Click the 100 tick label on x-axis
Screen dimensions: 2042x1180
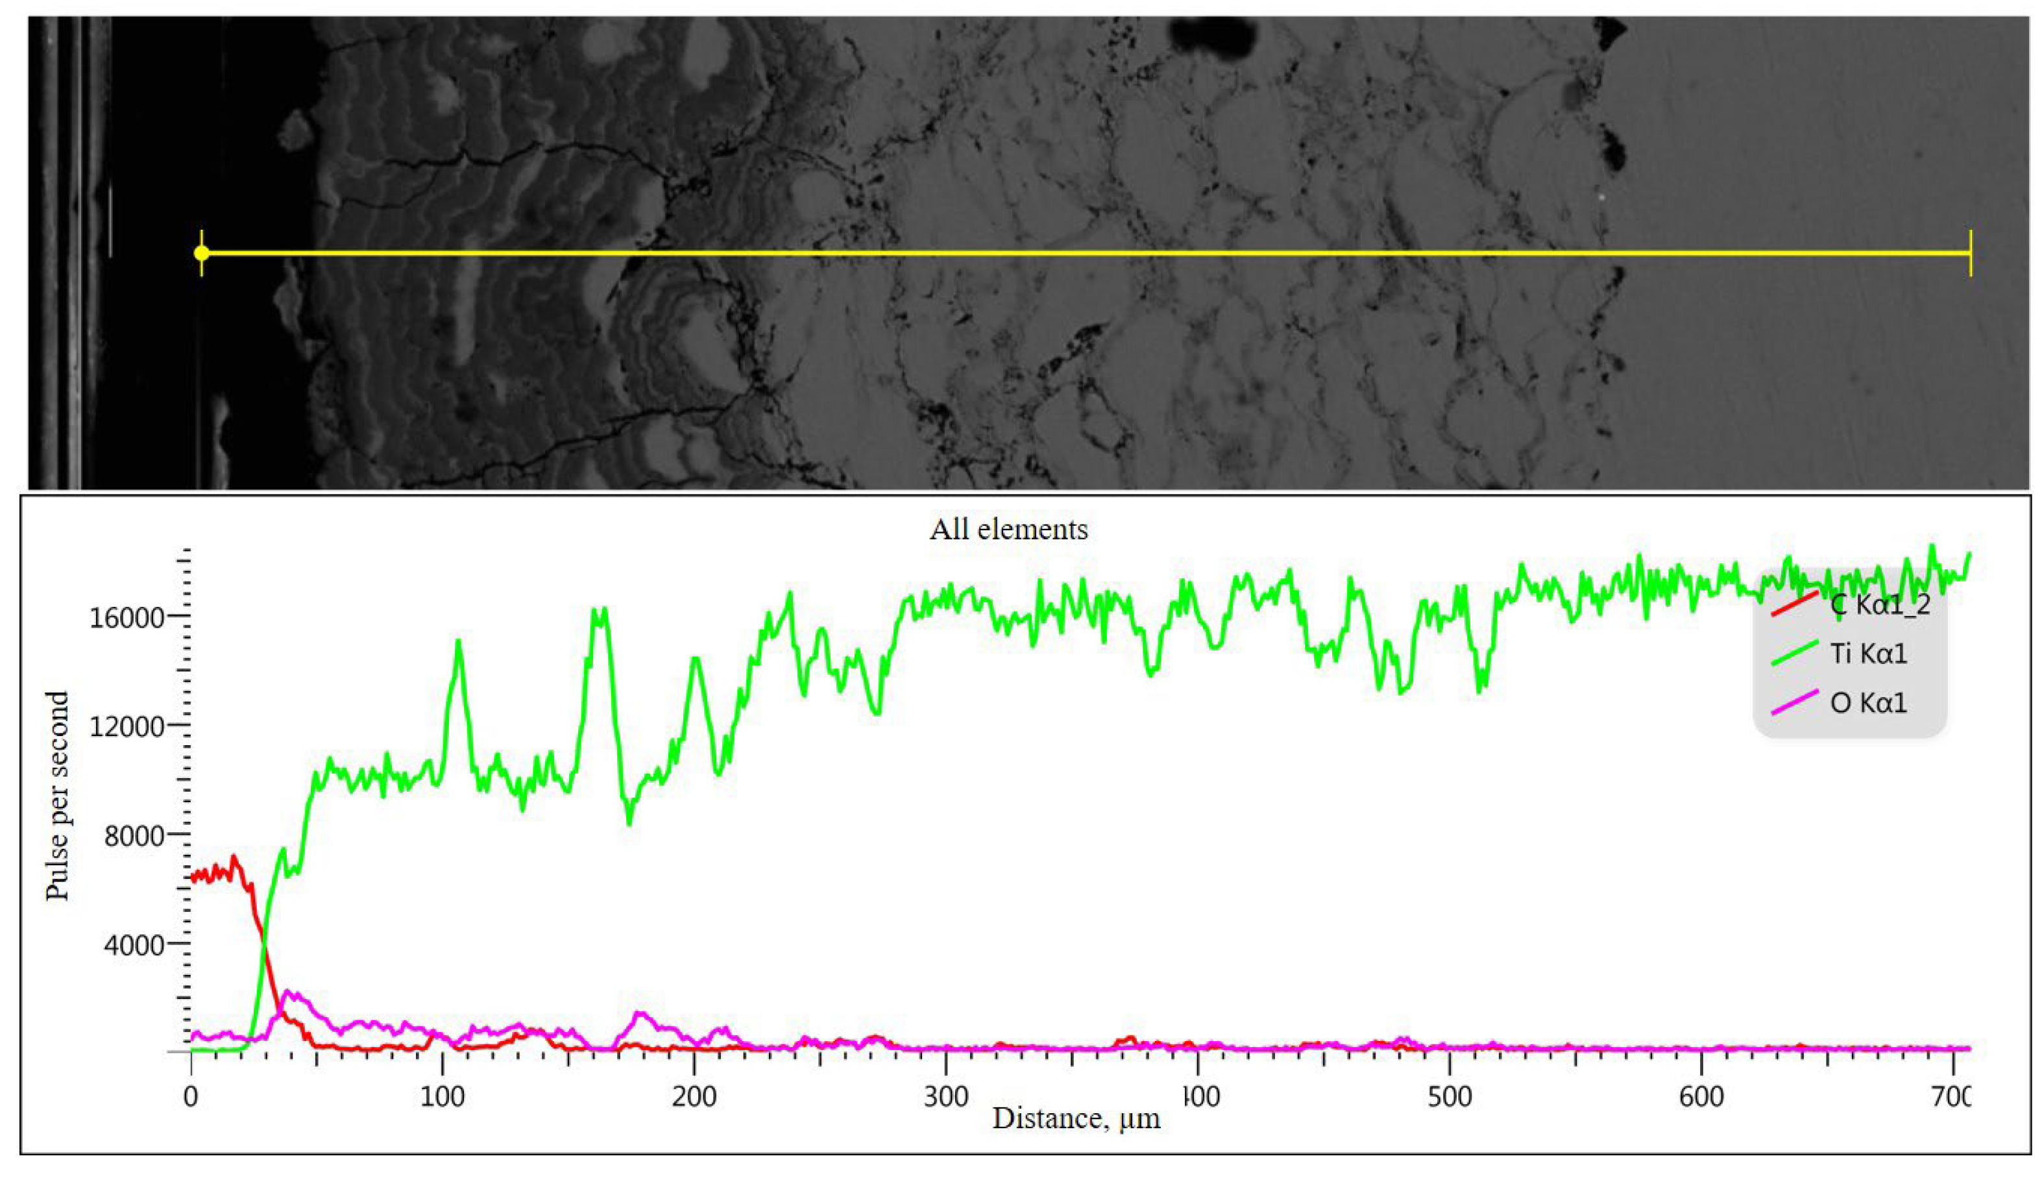click(x=443, y=1096)
